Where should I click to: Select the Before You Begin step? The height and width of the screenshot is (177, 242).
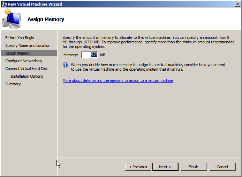click(20, 38)
